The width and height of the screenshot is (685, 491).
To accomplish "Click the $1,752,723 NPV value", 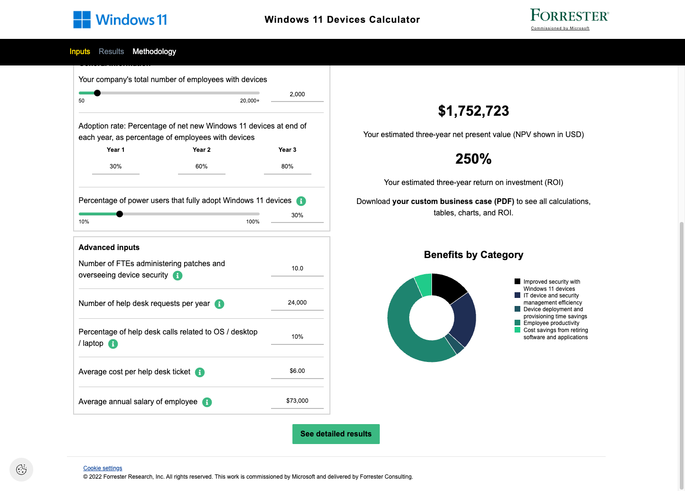I will [x=474, y=111].
